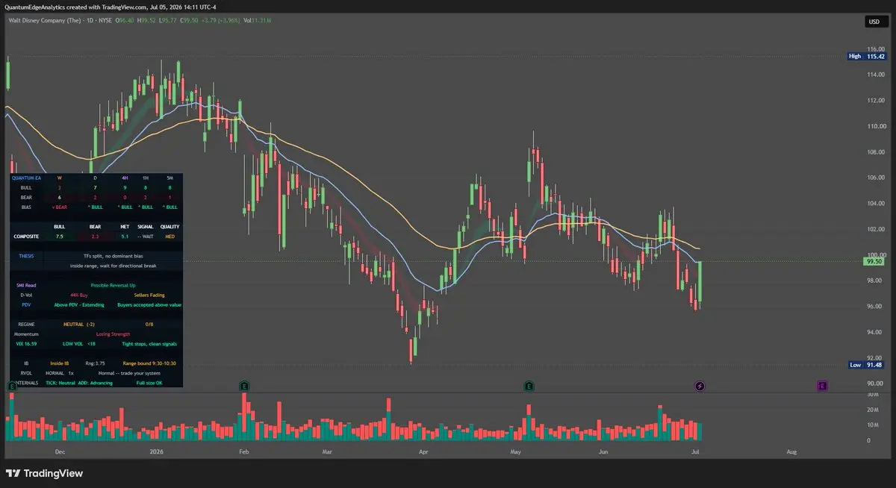Click 'Range bound 9:30-10:30' text
The width and height of the screenshot is (896, 488).
point(149,363)
